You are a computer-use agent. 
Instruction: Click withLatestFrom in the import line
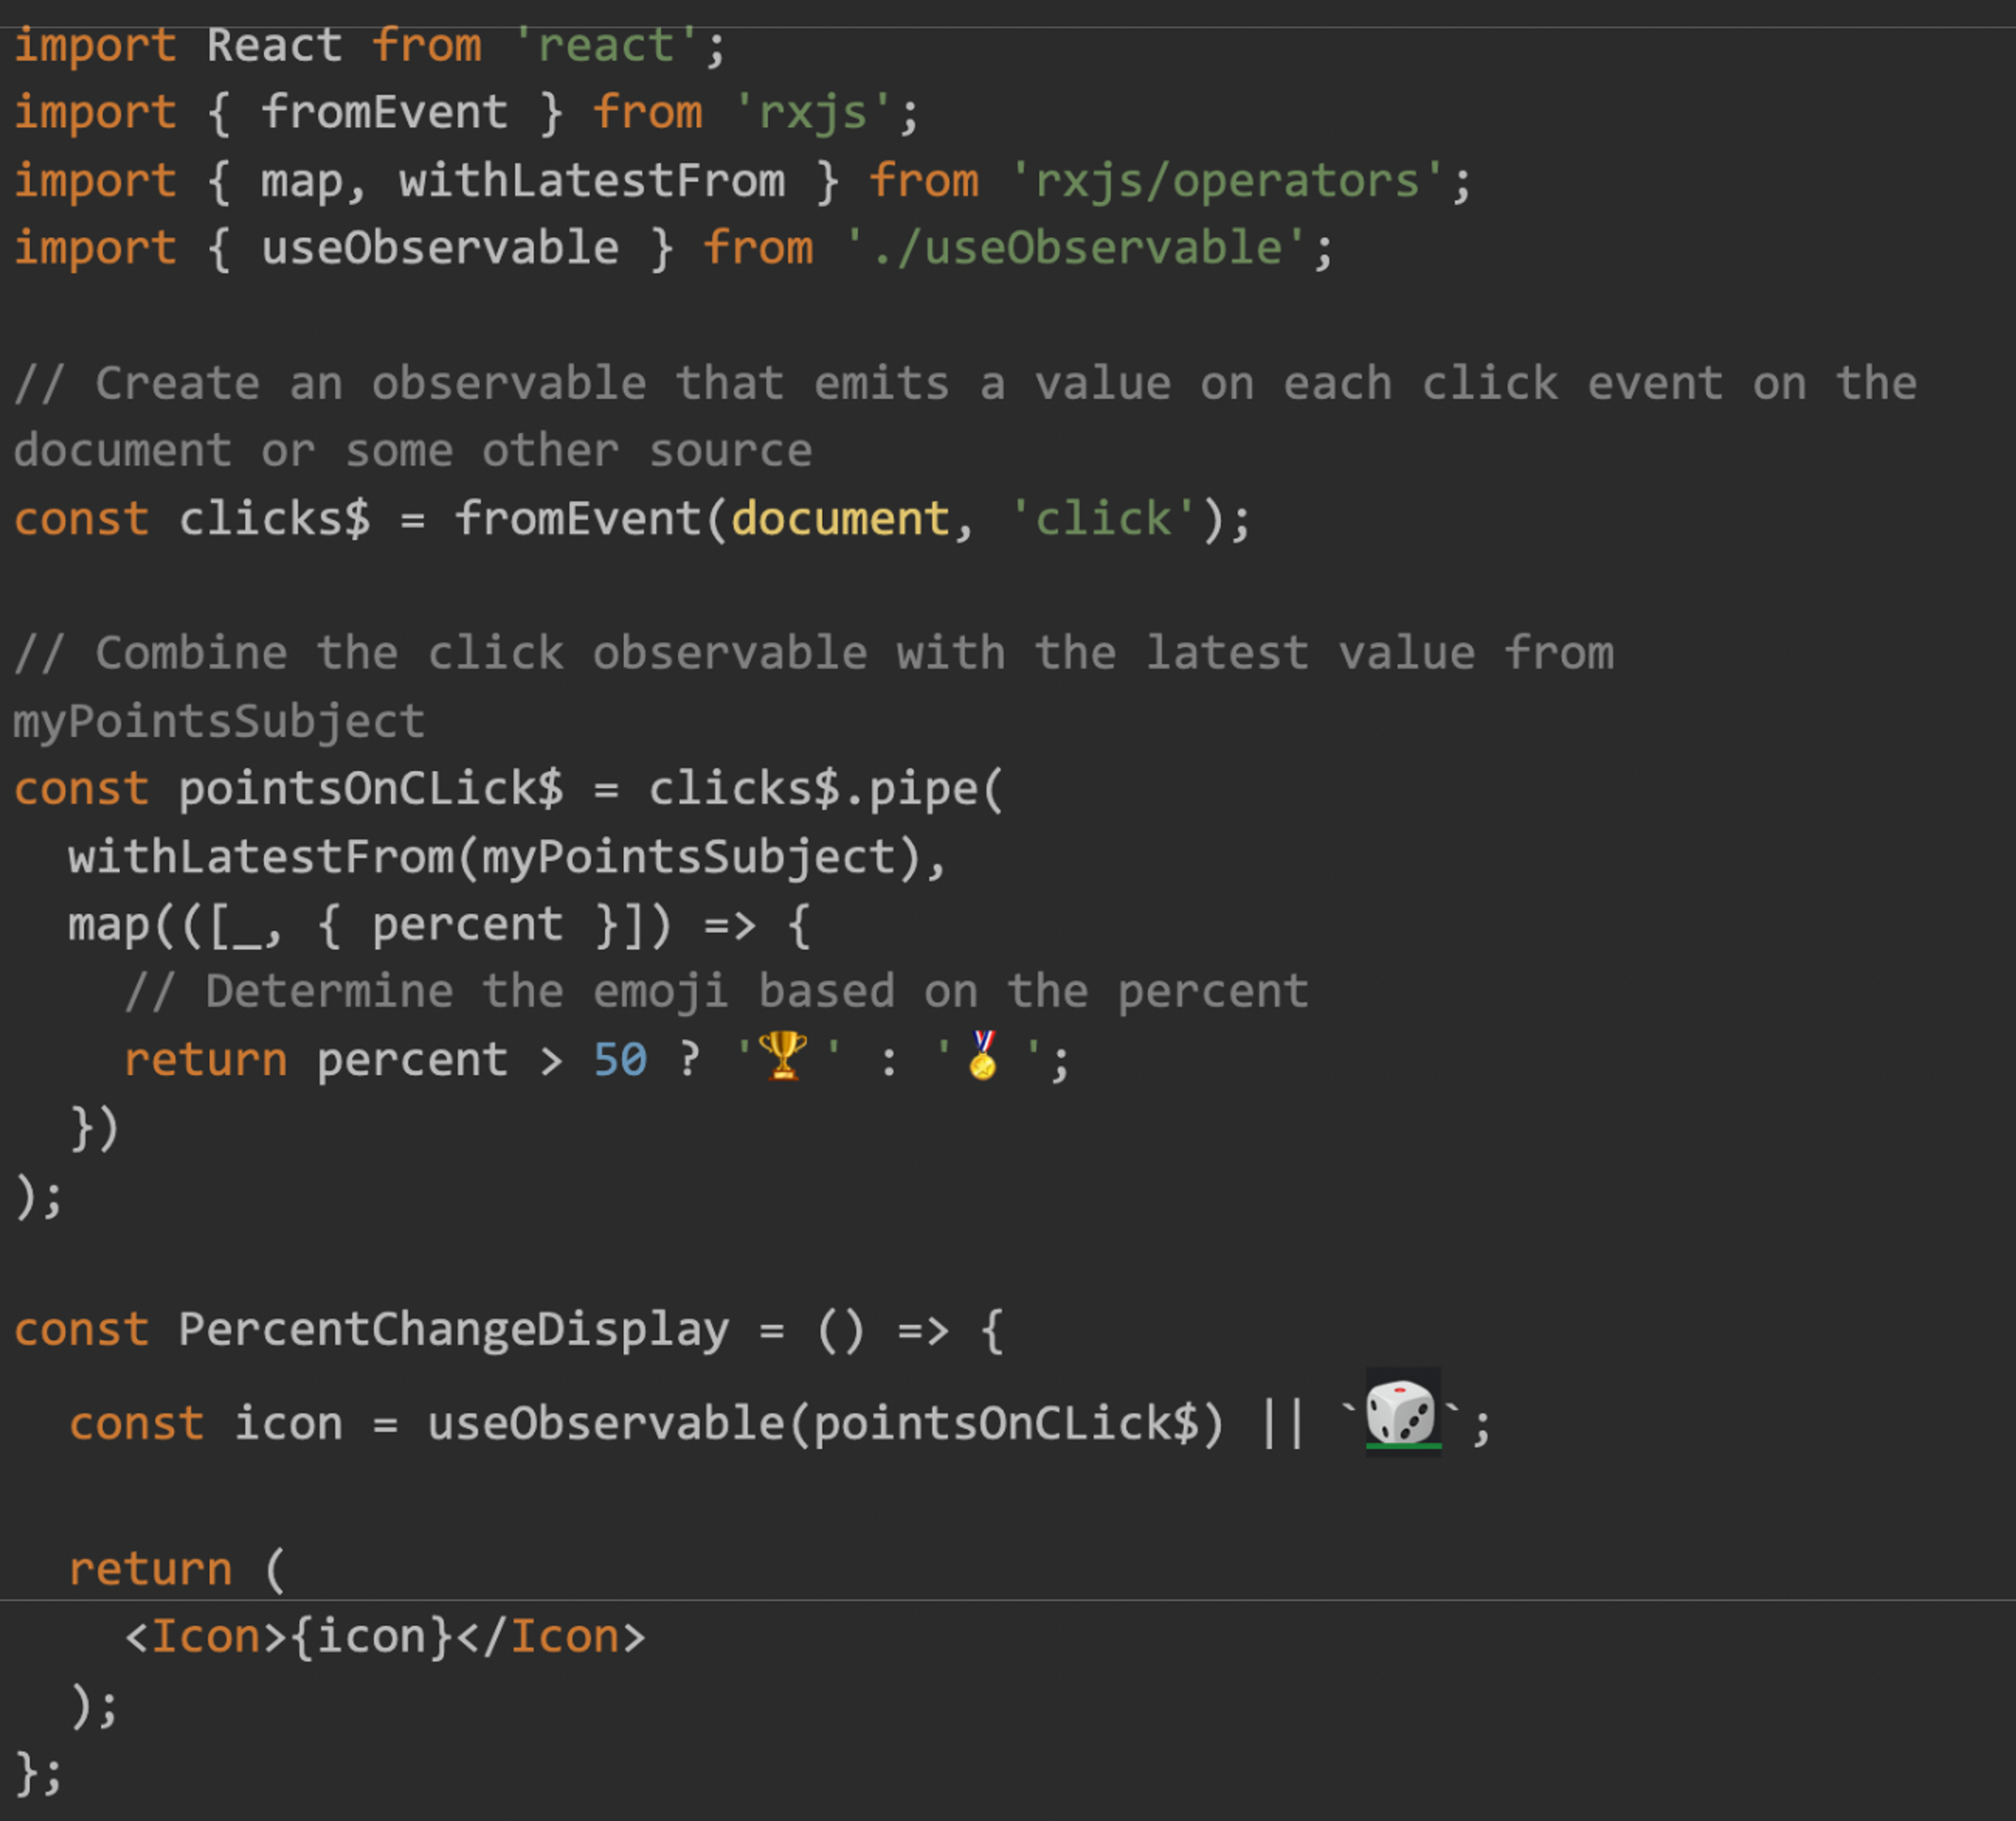point(592,182)
